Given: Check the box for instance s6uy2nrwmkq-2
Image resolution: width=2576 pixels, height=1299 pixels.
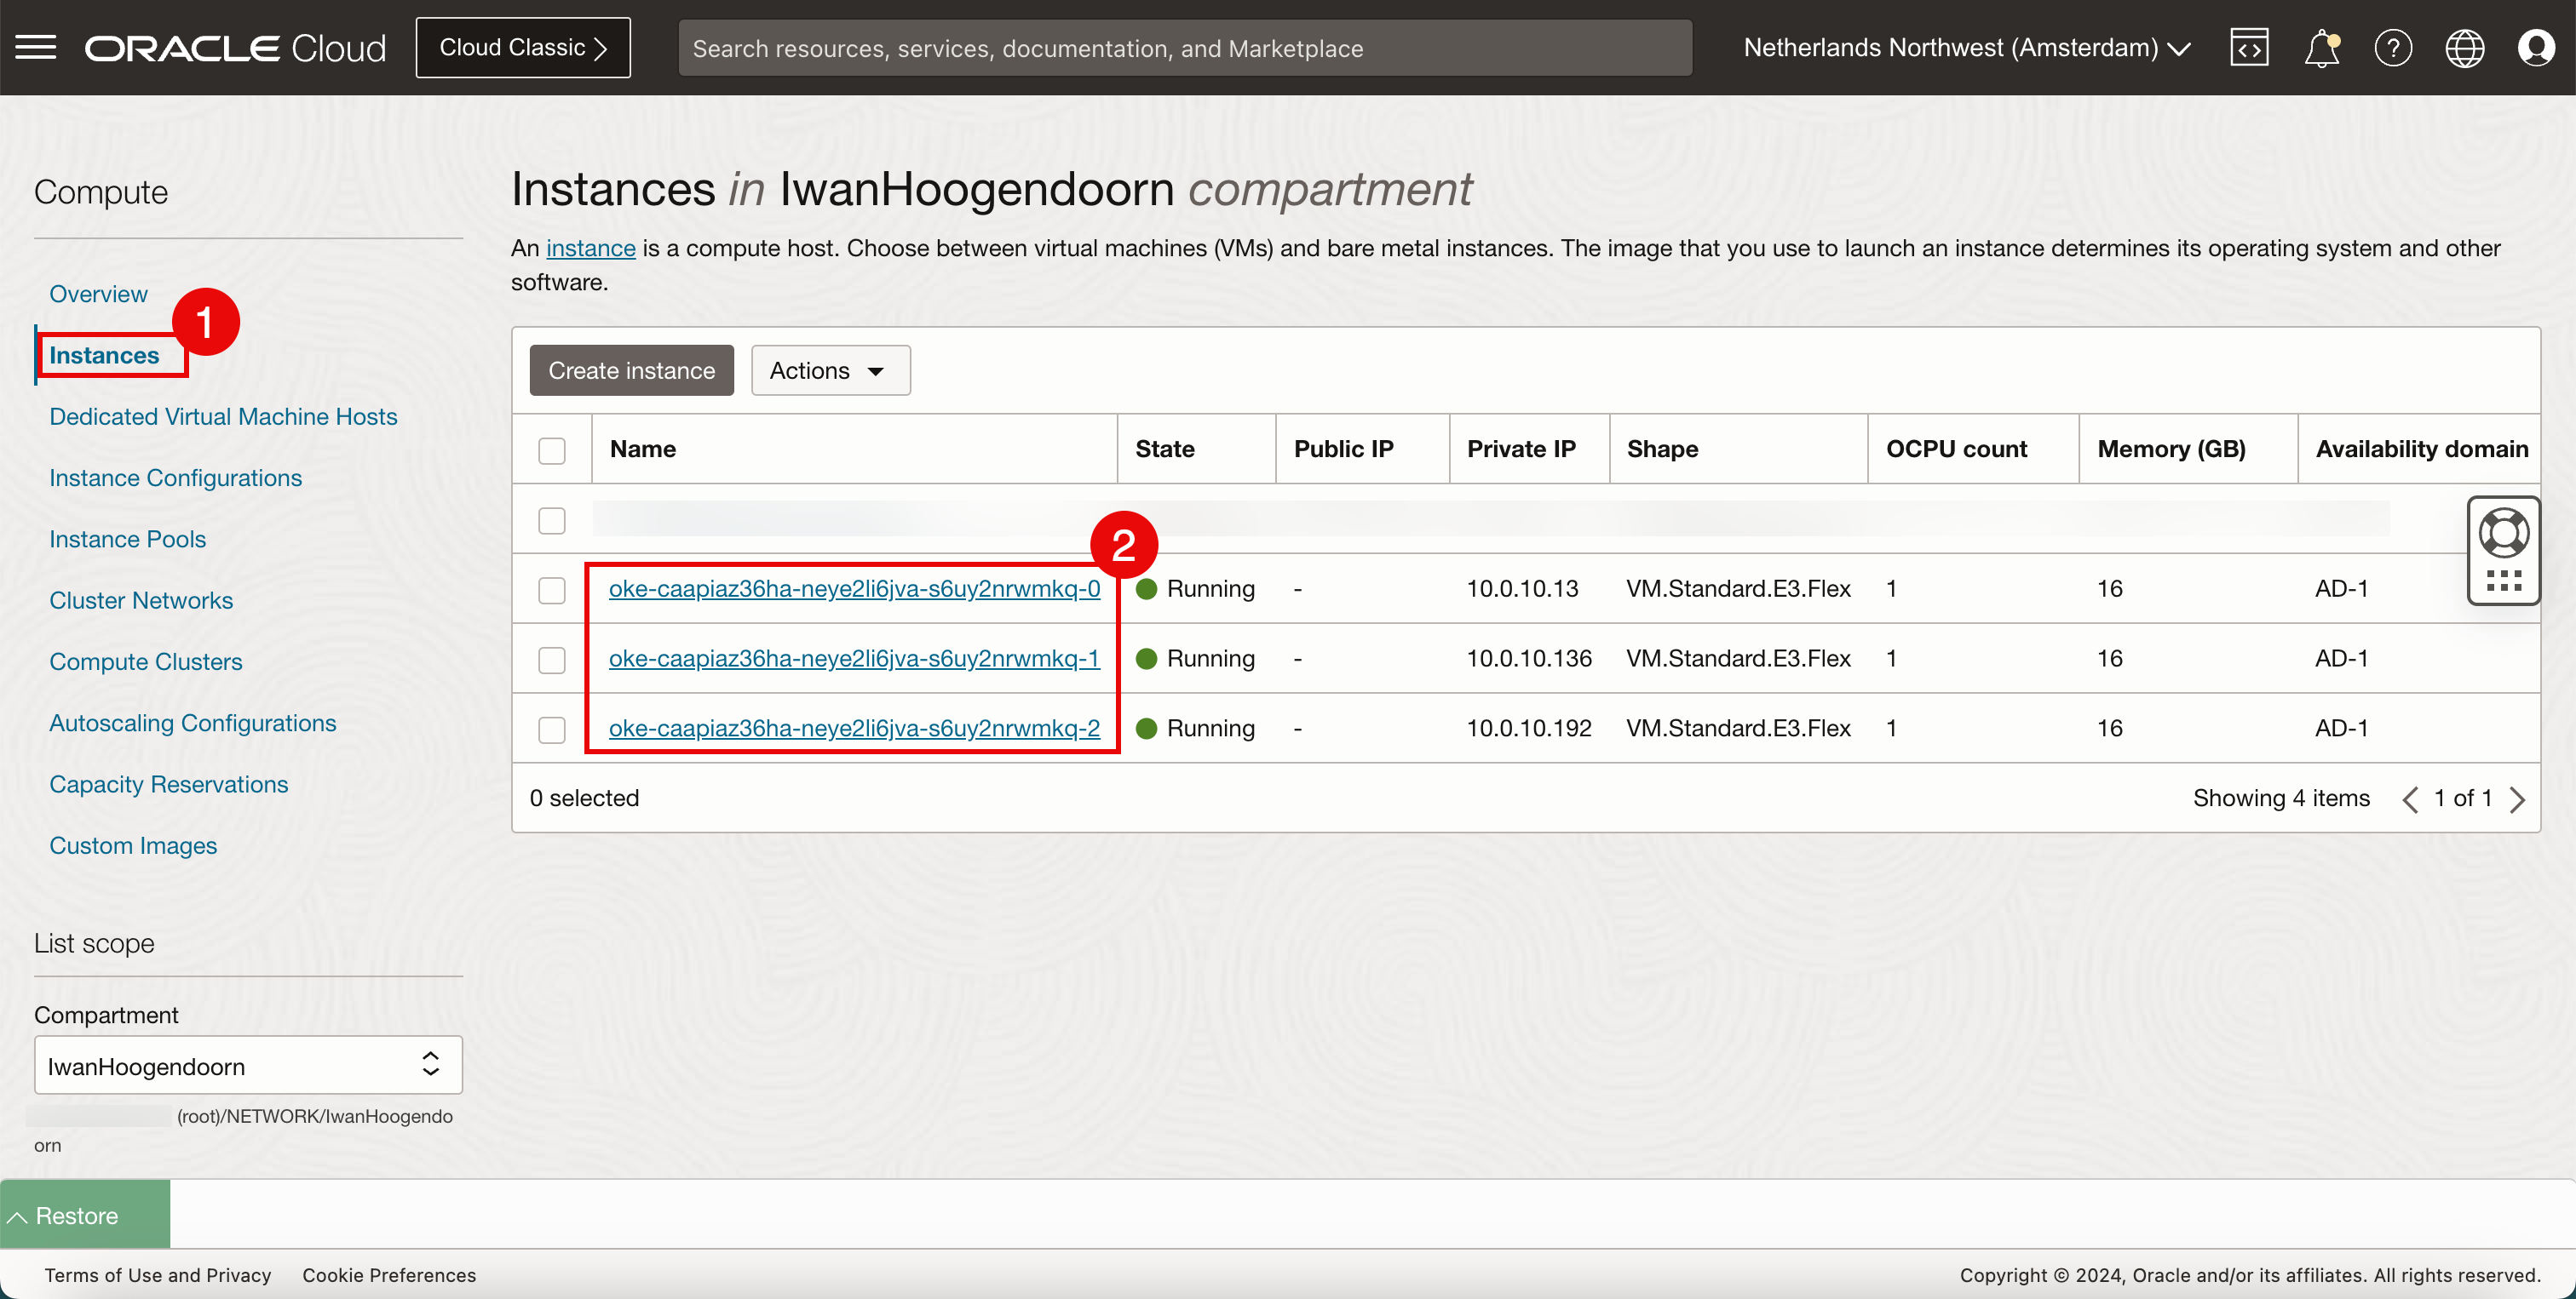Looking at the screenshot, I should (x=551, y=730).
